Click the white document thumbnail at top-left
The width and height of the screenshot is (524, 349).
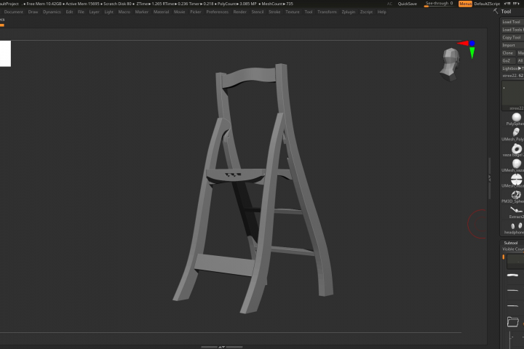5,53
